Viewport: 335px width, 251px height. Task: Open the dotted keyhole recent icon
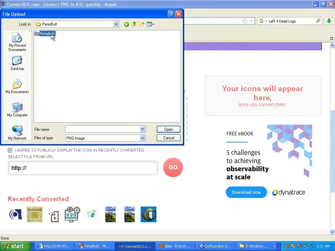(54, 216)
